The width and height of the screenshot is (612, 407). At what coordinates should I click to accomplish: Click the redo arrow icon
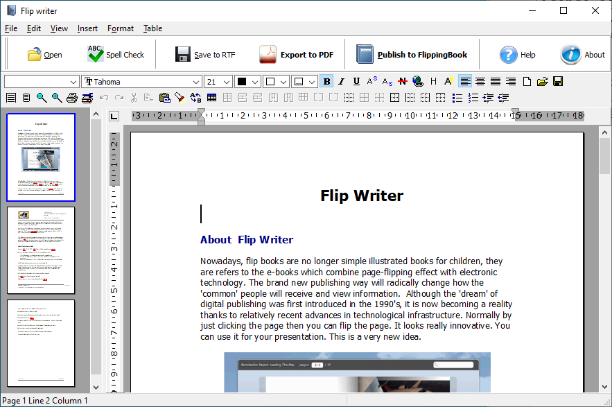119,98
